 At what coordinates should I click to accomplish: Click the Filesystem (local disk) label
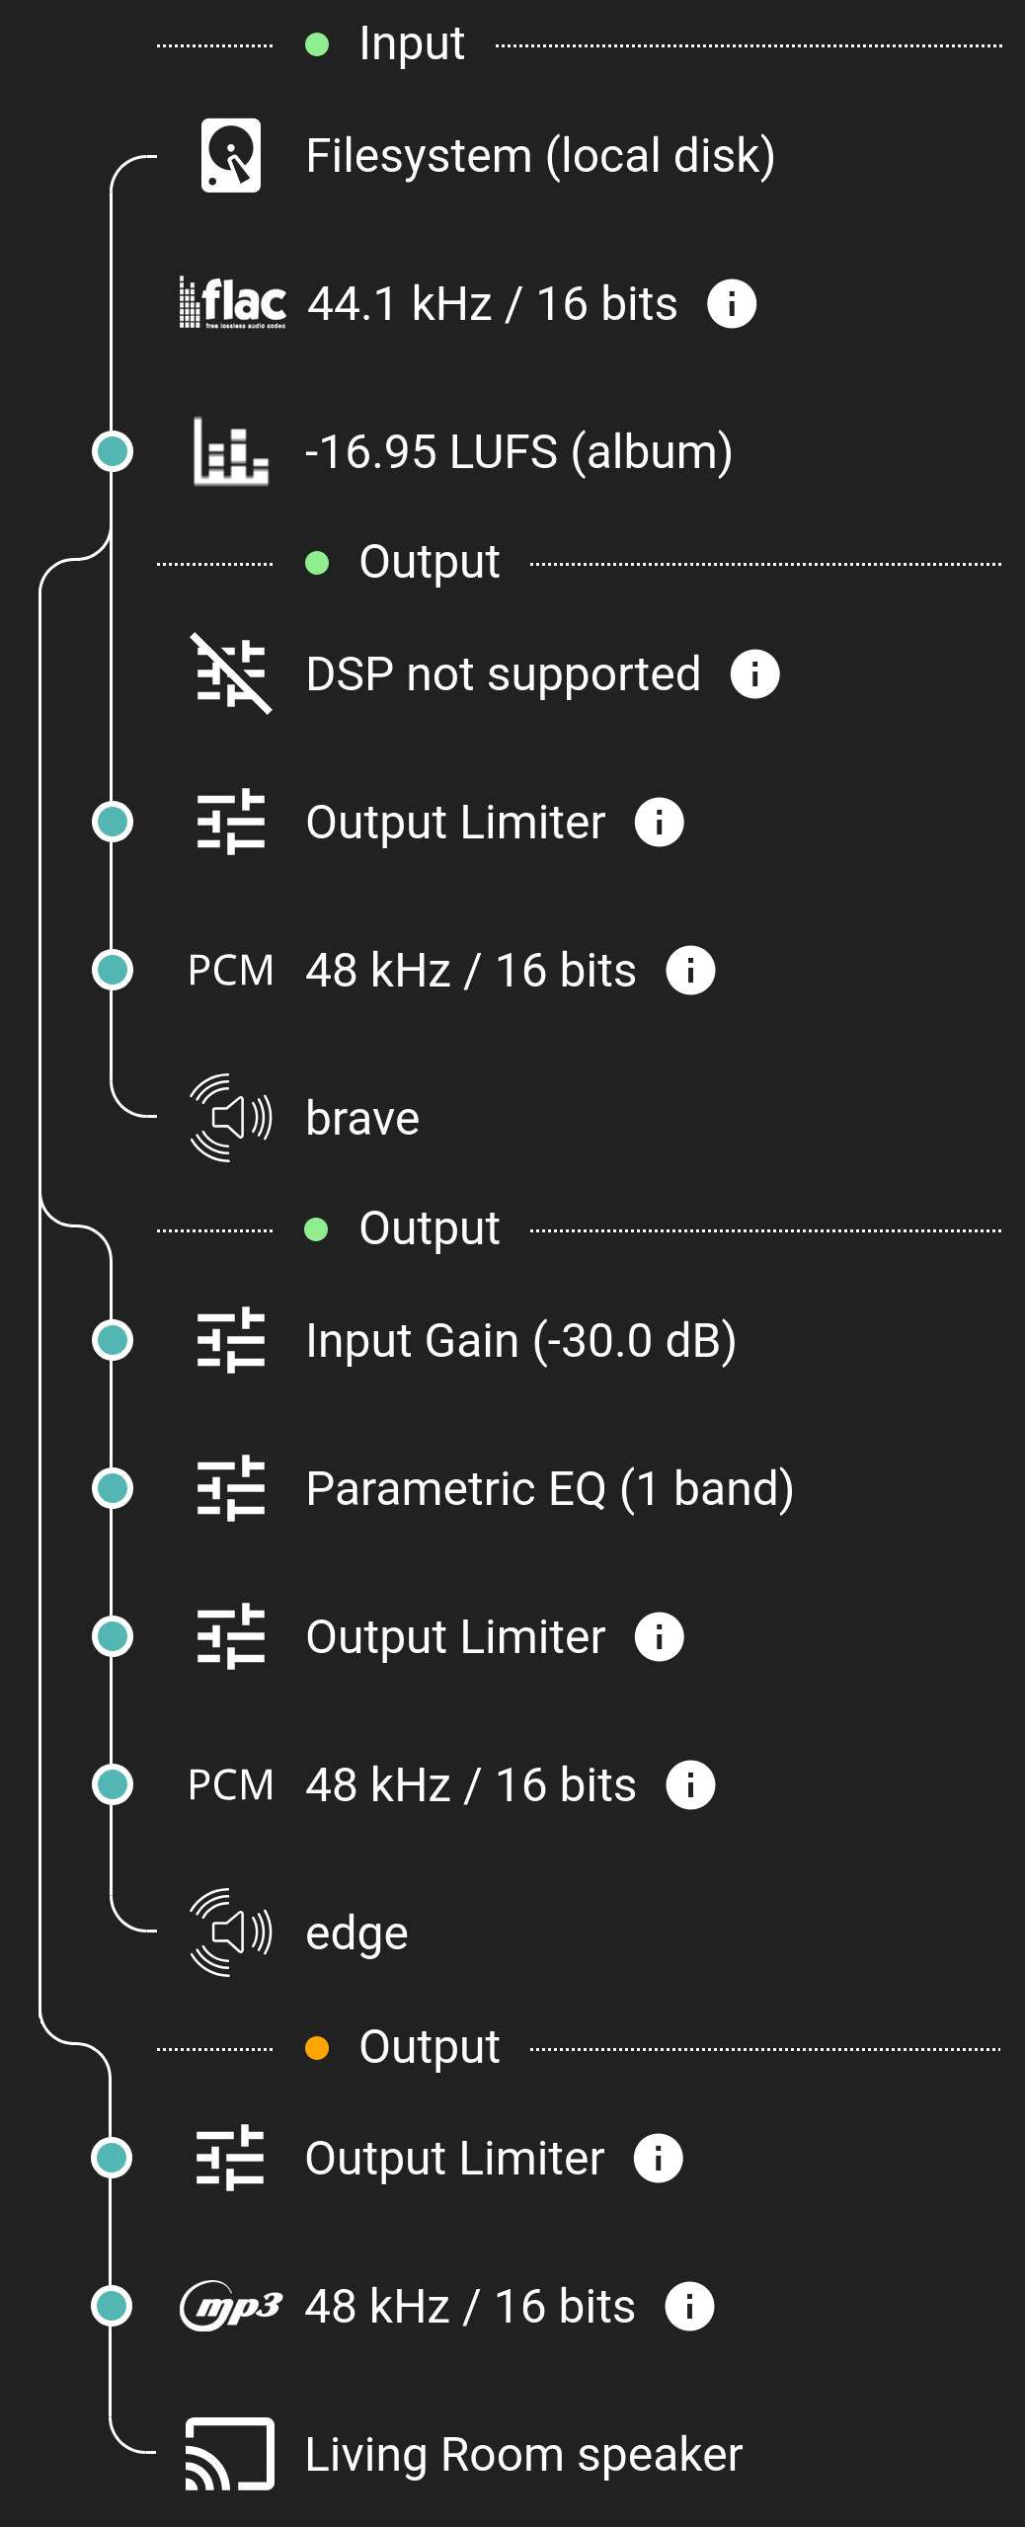[540, 155]
